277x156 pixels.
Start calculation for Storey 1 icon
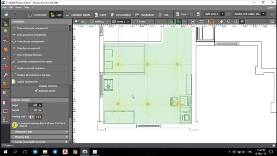coord(177,14)
